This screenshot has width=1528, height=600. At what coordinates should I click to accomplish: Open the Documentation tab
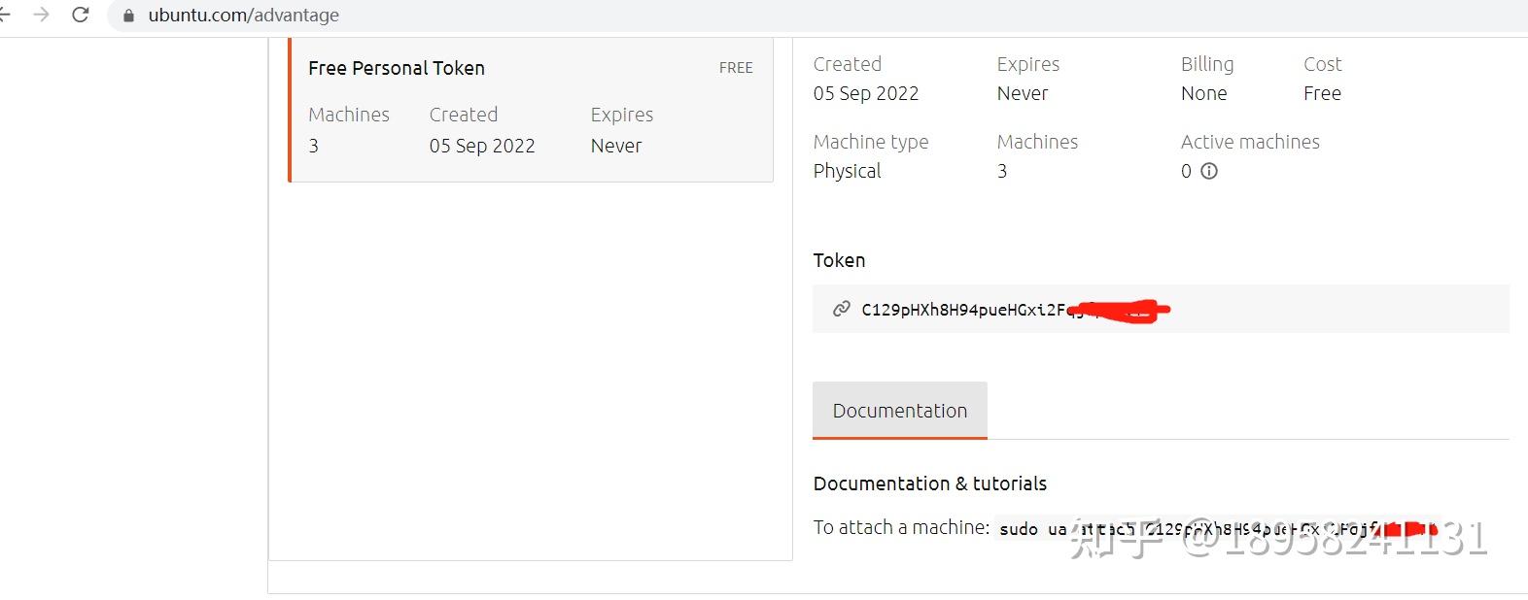(x=899, y=411)
